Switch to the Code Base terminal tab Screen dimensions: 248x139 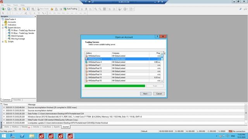point(46,127)
